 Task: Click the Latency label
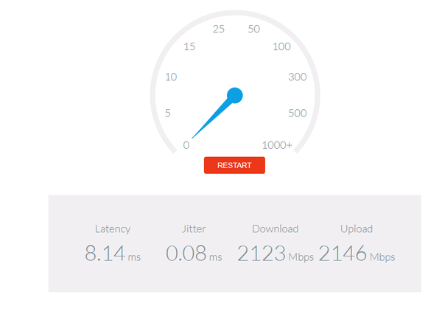(x=113, y=228)
